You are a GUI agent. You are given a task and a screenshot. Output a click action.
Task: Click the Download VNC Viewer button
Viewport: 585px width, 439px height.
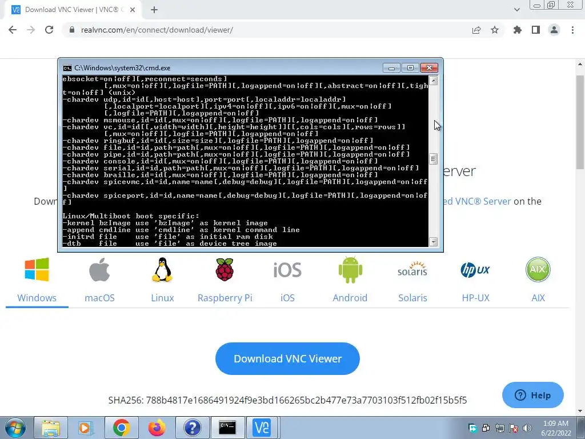[287, 359]
